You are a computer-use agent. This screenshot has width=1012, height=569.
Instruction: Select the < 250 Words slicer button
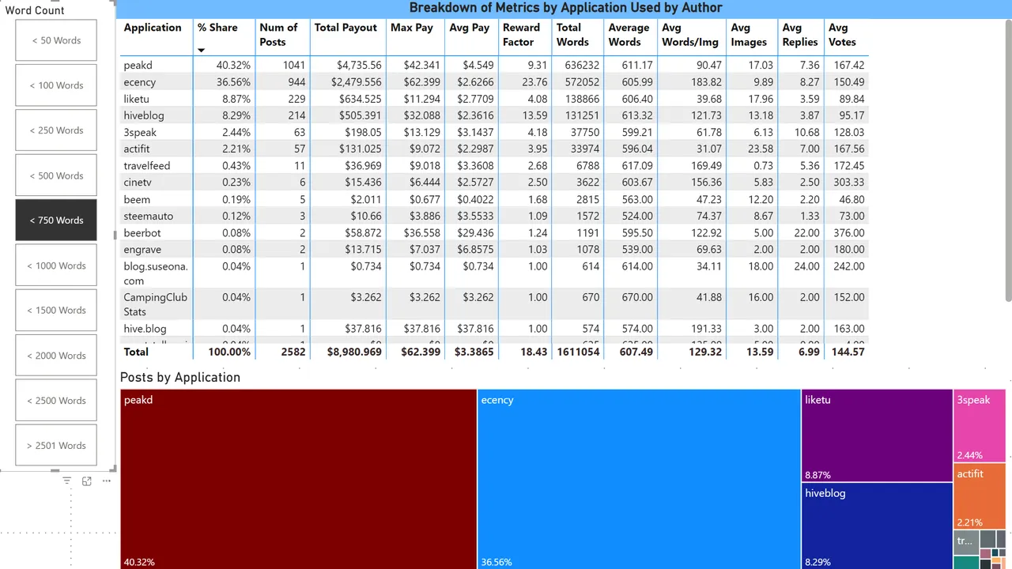click(x=56, y=130)
